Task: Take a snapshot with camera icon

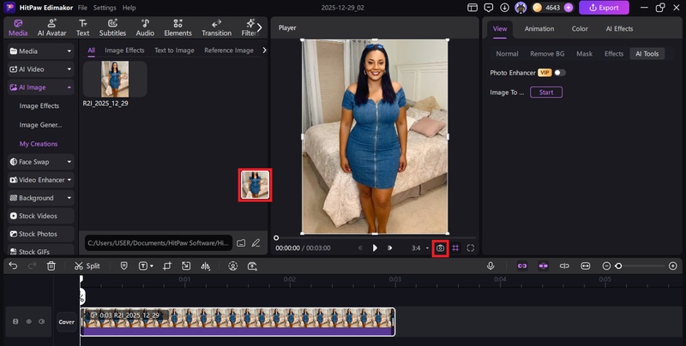Action: click(x=440, y=248)
